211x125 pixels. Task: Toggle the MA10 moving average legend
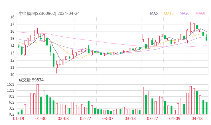pyautogui.click(x=169, y=13)
